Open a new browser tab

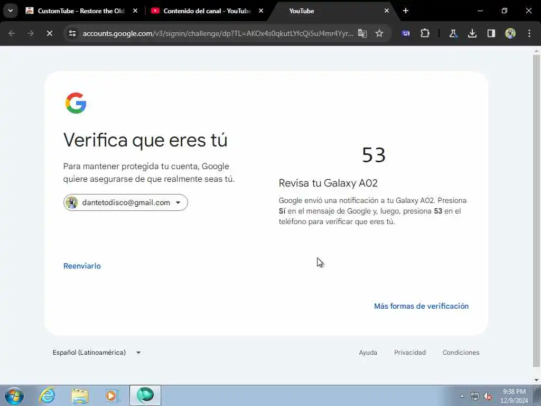(405, 11)
